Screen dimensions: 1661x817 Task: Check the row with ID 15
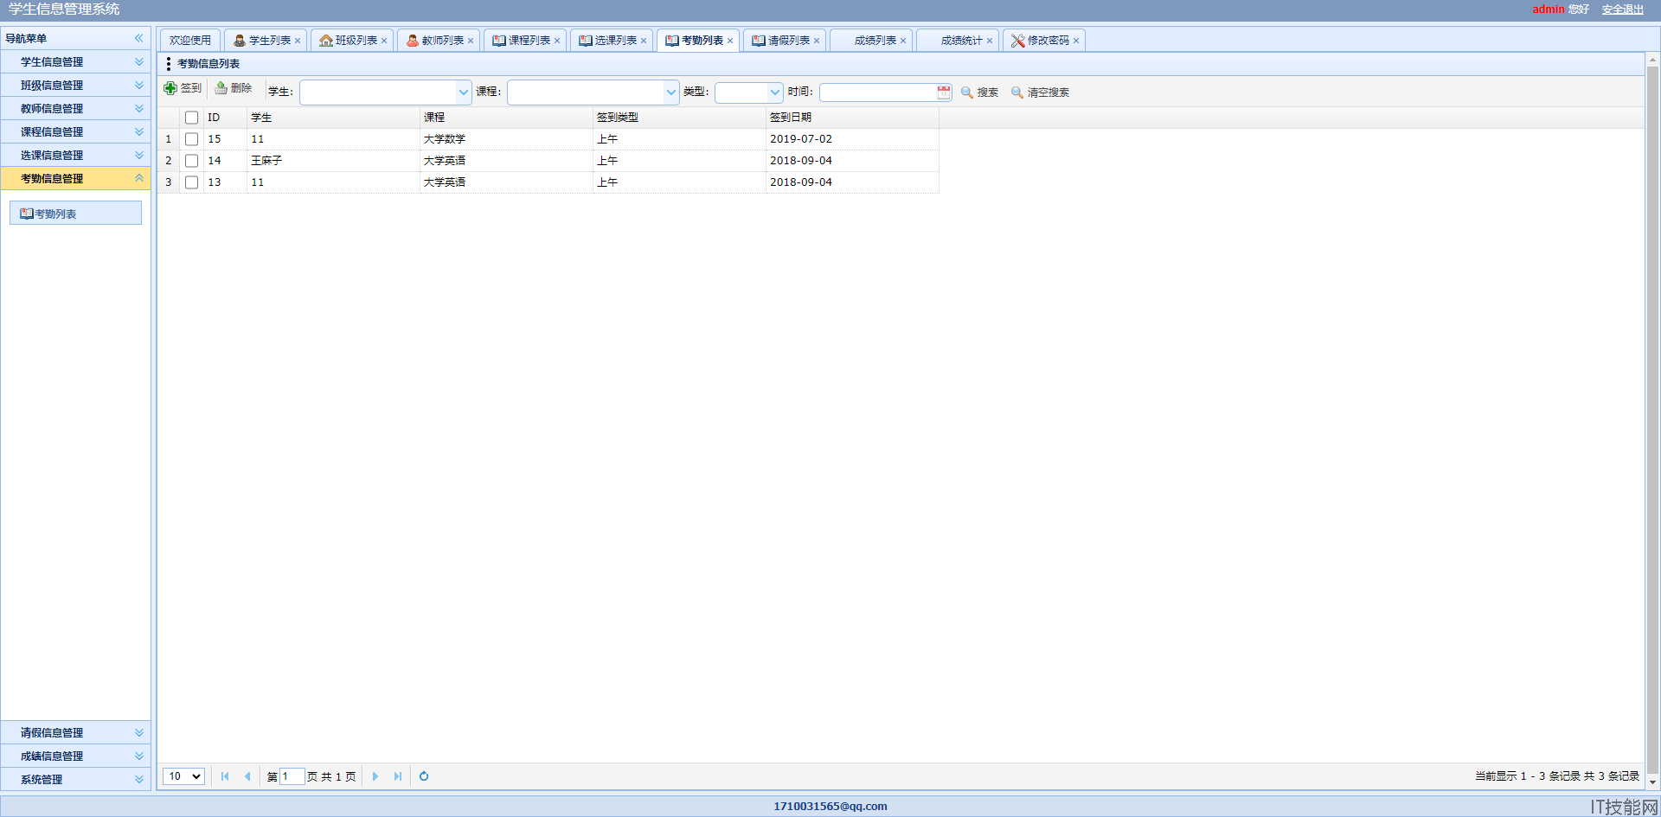click(x=192, y=139)
